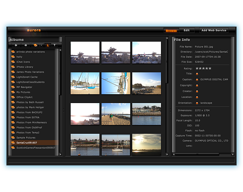Click the forward arrow in Albums toolbar
This screenshot has height=192, width=243.
click(x=26, y=45)
